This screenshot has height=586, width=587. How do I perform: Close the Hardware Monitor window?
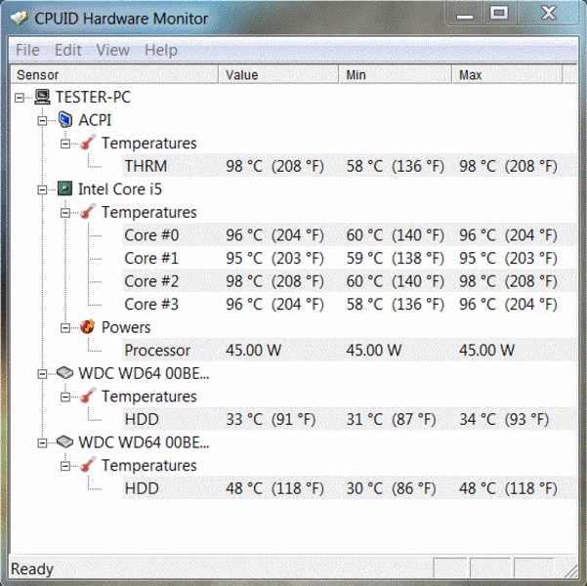549,14
